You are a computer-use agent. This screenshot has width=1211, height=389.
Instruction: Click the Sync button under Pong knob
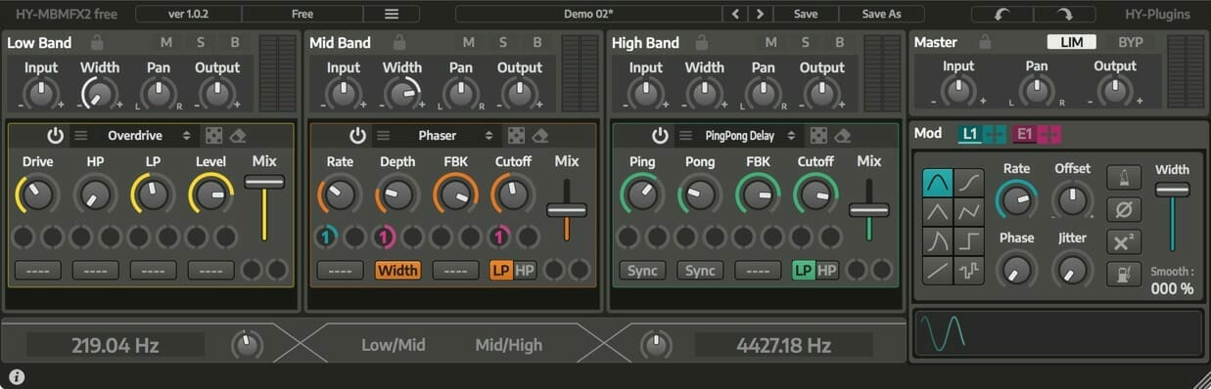click(x=700, y=271)
